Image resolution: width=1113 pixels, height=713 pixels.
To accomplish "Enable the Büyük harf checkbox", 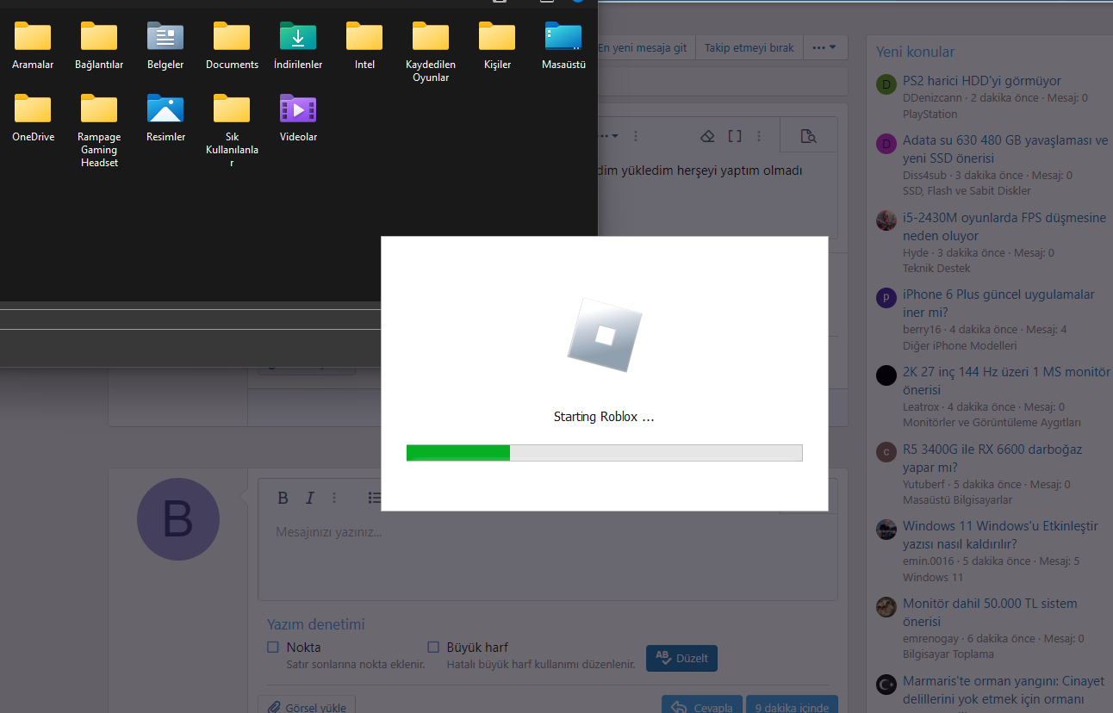I will point(433,647).
